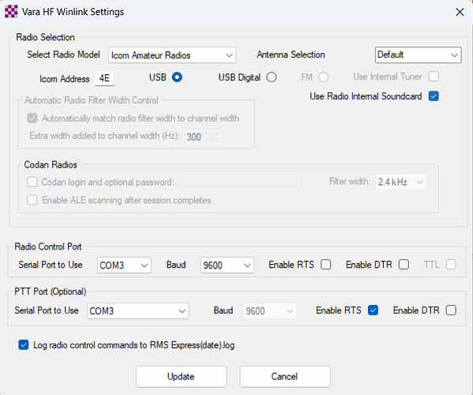Open PTT Port serial port dropdown
This screenshot has width=473, height=395.
point(138,311)
